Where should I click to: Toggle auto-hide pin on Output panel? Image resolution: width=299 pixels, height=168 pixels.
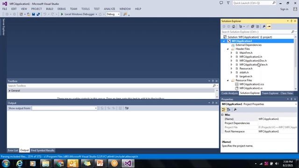pyautogui.click(x=213, y=103)
